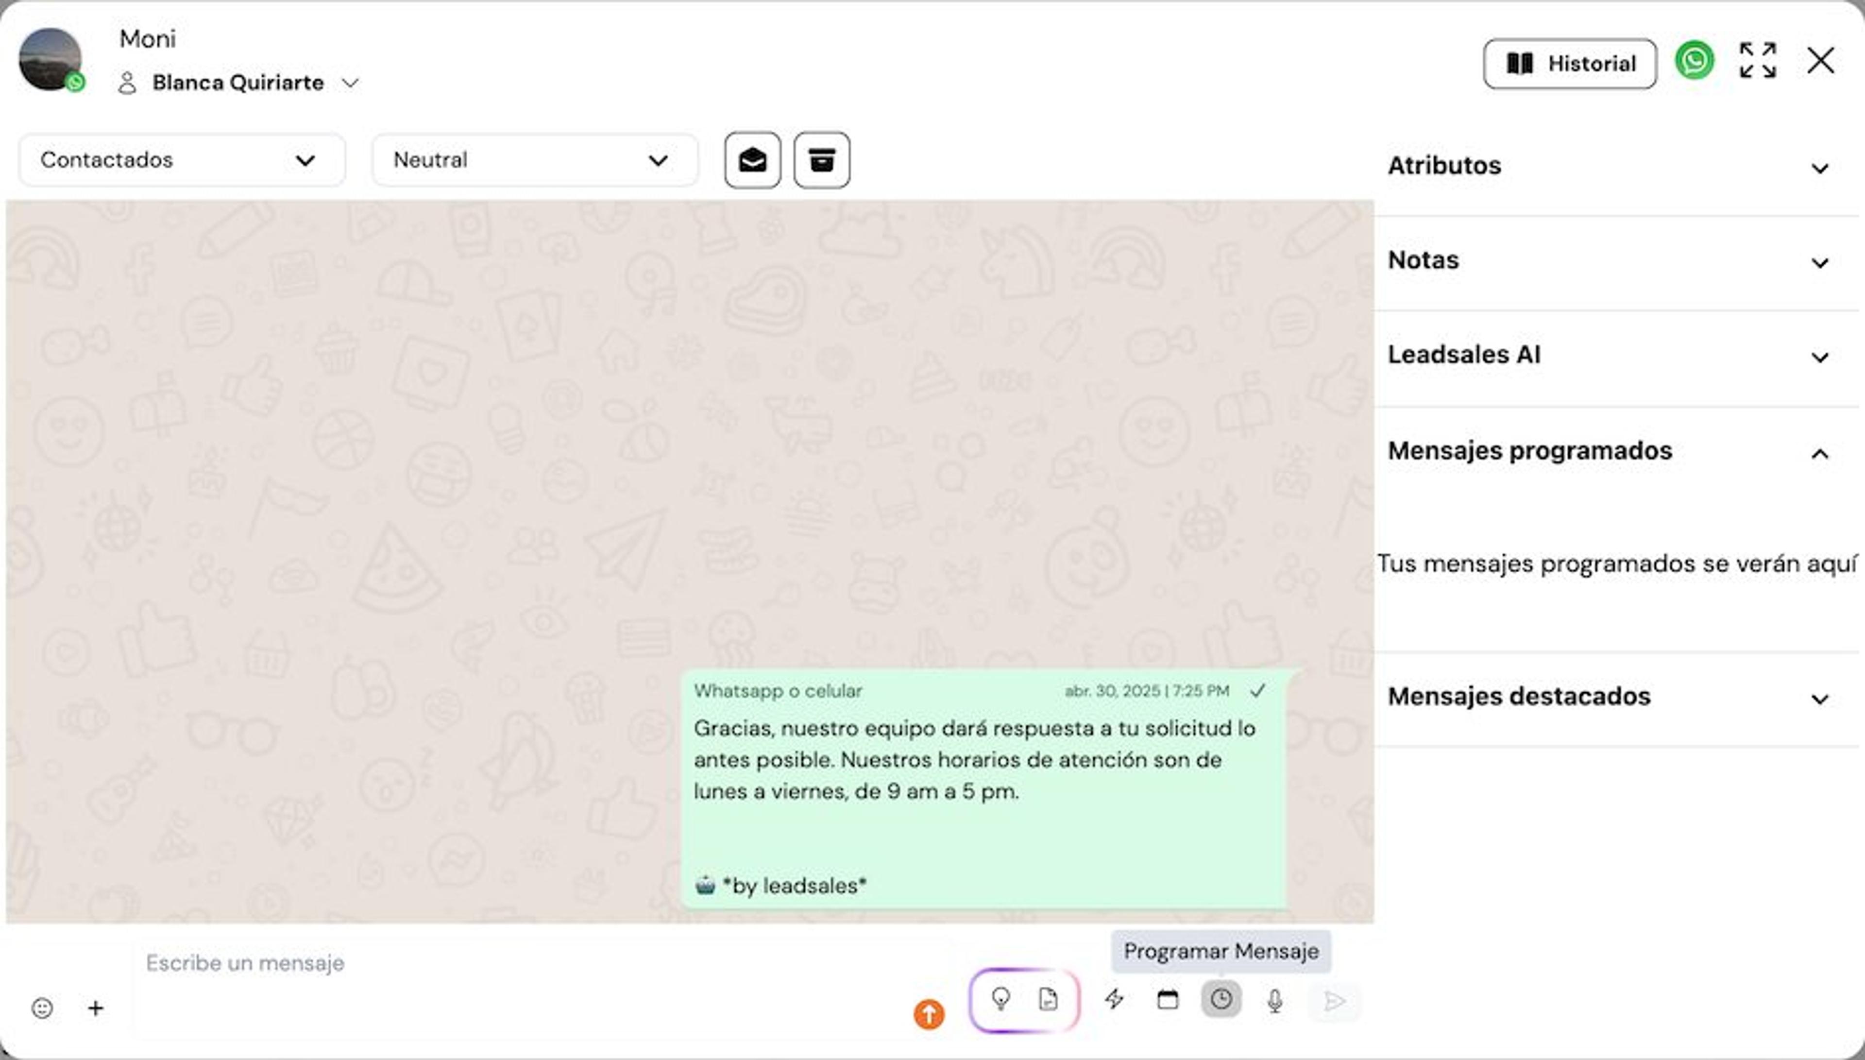The image size is (1865, 1060).
Task: Click the AI document icon
Action: 1048,1000
